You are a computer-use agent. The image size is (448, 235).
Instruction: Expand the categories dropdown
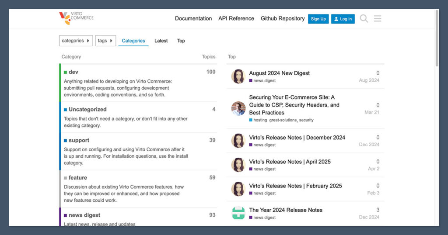pyautogui.click(x=76, y=41)
